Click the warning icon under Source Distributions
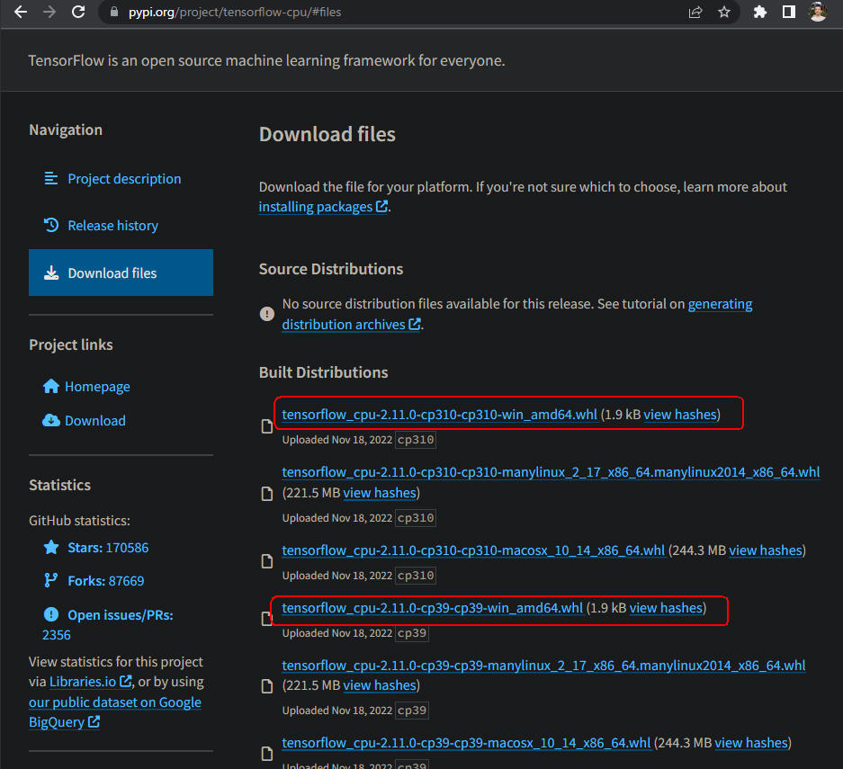Image resolution: width=843 pixels, height=769 pixels. 266,313
